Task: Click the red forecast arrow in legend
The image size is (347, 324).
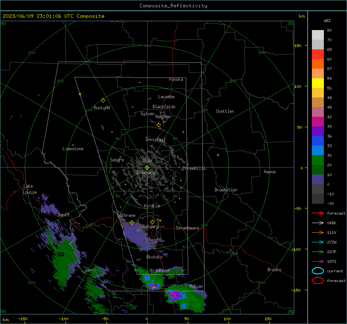Action: 318,213
